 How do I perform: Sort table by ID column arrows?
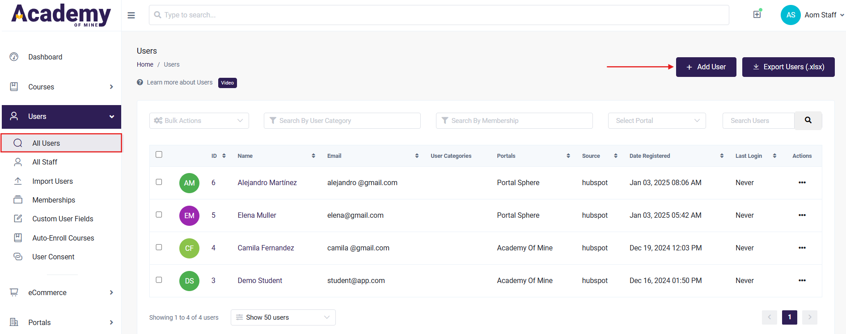tap(224, 156)
